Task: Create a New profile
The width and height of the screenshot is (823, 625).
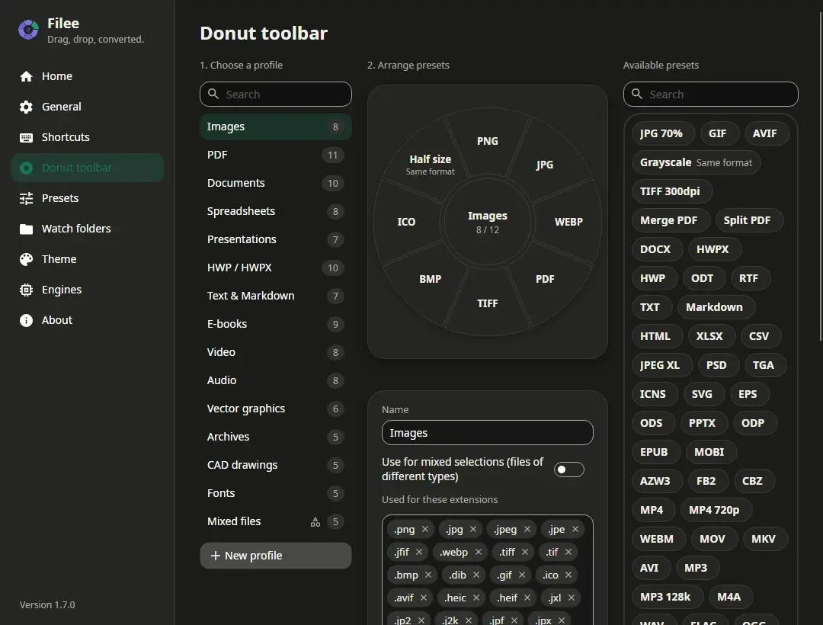Action: (x=276, y=556)
